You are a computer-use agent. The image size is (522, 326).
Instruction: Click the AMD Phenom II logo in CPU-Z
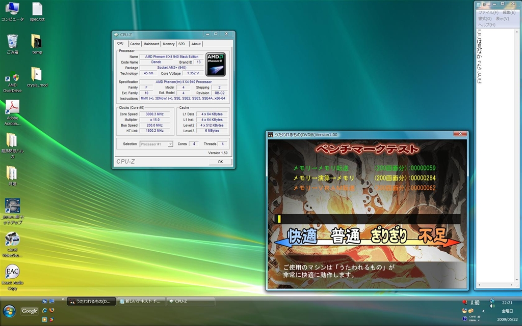coord(215,65)
